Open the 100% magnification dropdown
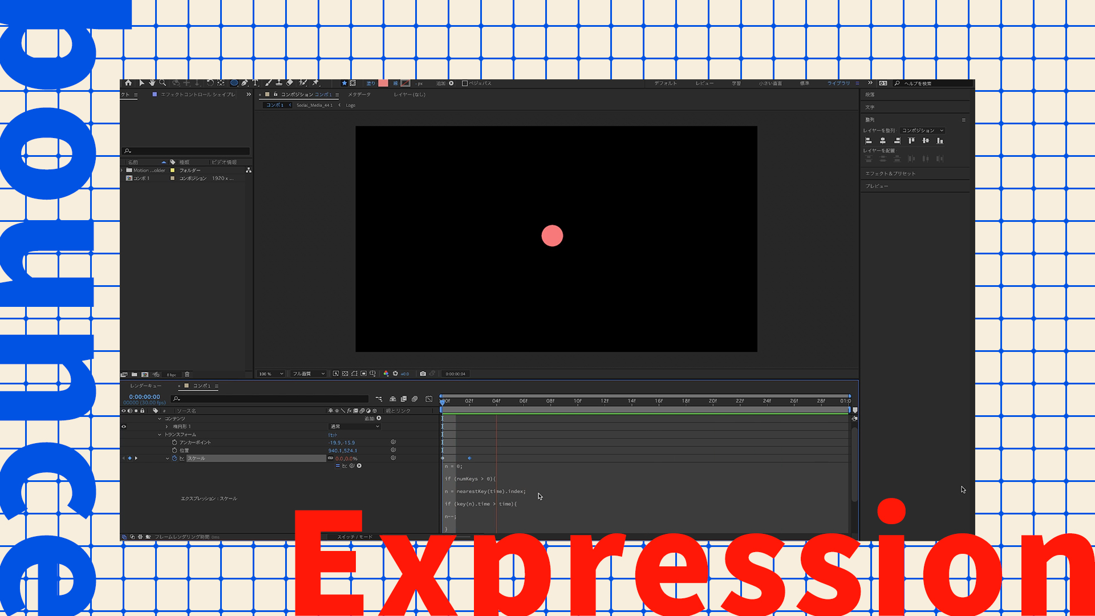 coord(271,374)
